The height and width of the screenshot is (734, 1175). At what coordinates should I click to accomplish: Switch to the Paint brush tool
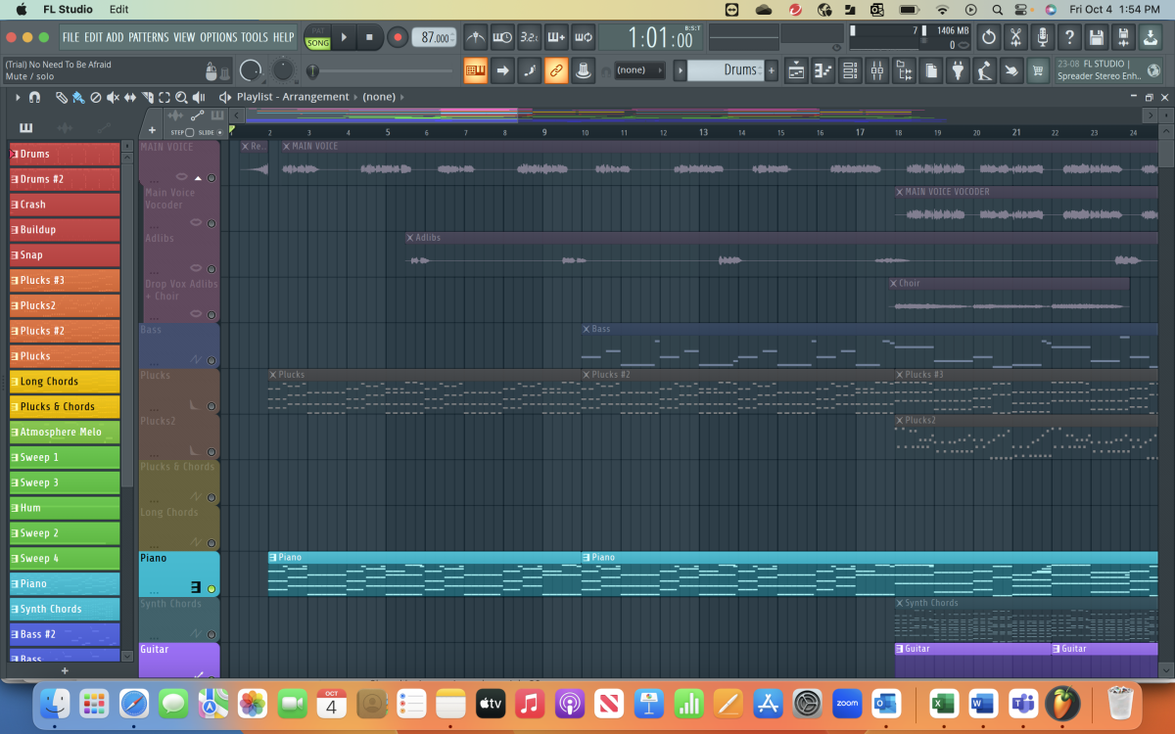tap(78, 97)
